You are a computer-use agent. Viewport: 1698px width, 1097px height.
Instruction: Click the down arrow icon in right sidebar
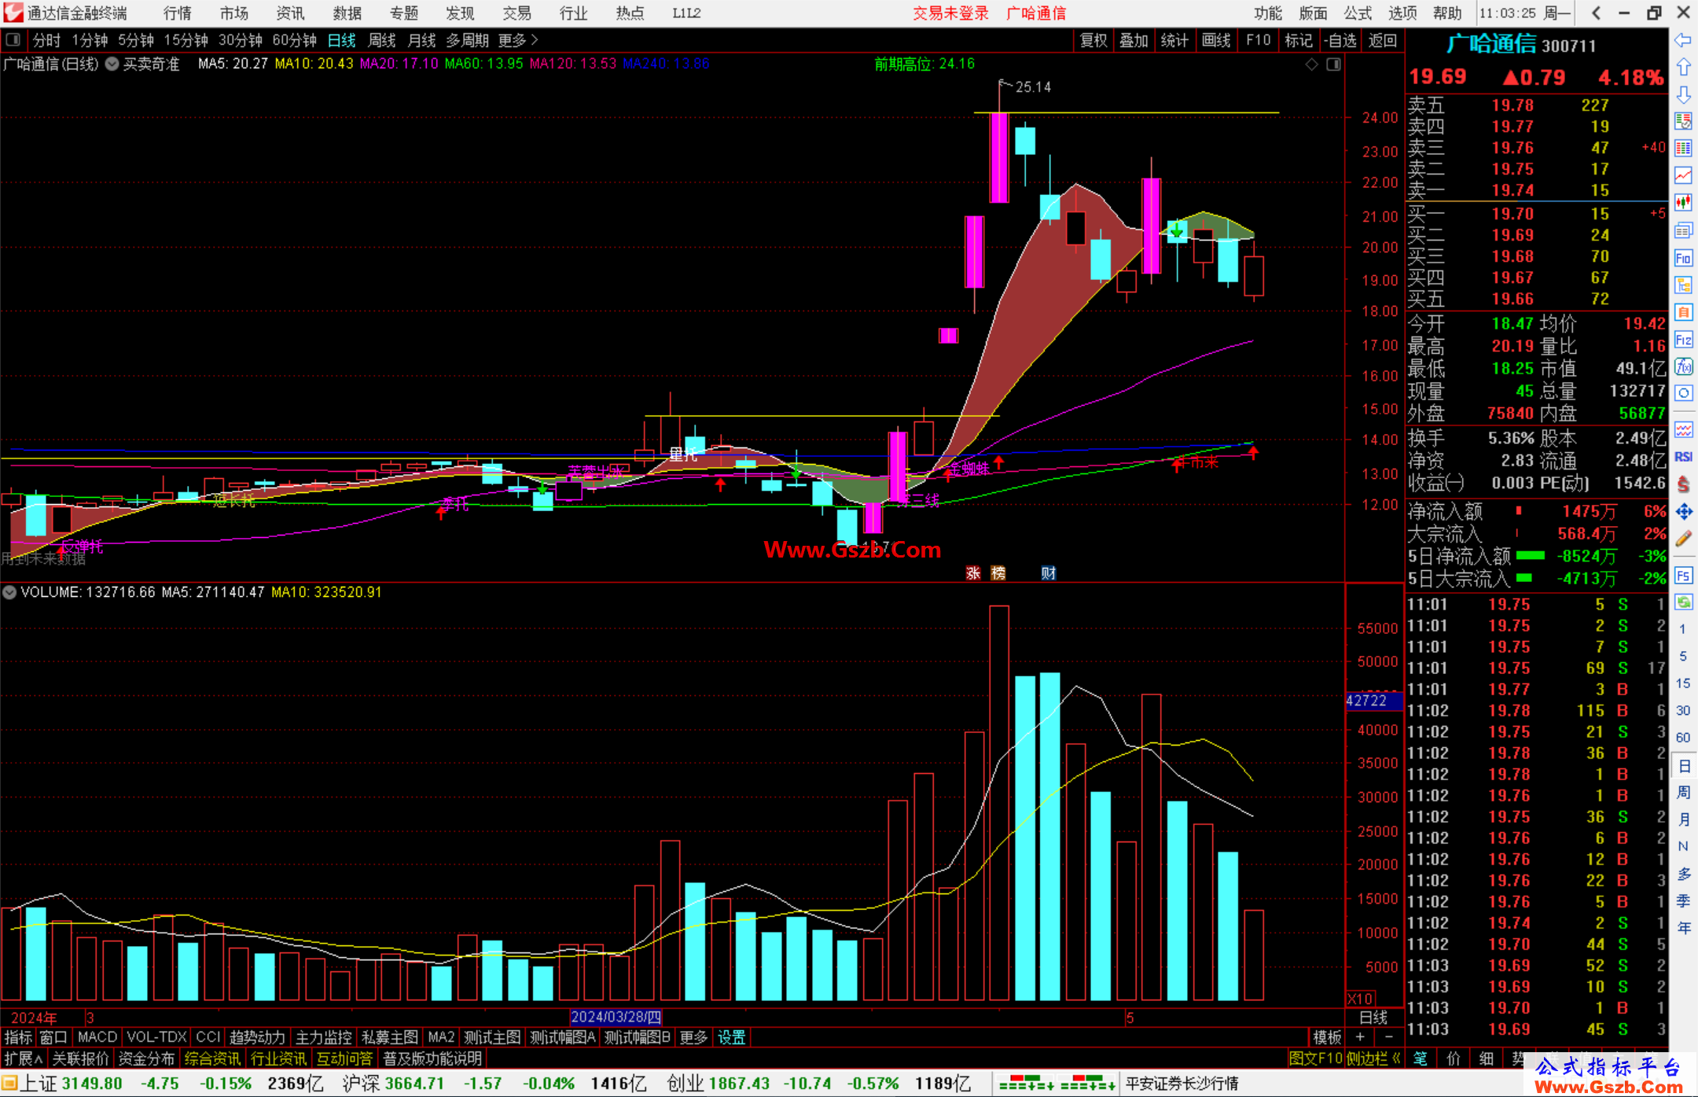point(1683,94)
